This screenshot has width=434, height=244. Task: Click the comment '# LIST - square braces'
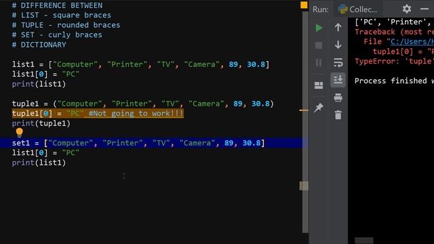62,15
